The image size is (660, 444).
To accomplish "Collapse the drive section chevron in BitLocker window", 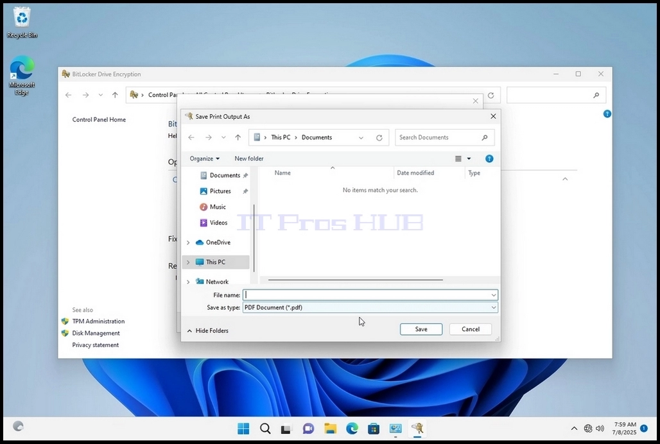I will [565, 179].
